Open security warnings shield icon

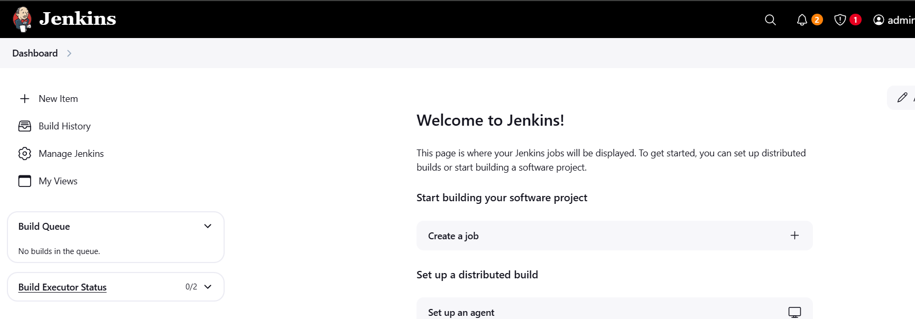(x=840, y=20)
